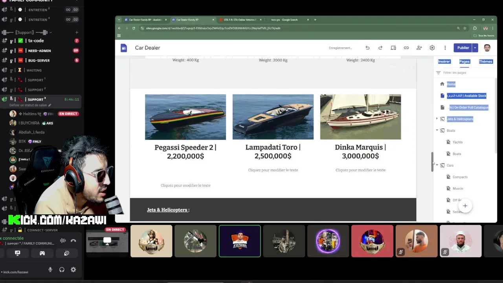Edit the Dinka Marquis price title
Viewport: 503px width, 283px height.
click(x=360, y=152)
